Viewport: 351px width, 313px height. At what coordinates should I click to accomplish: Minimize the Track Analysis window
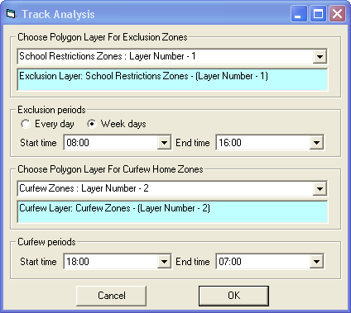299,14
